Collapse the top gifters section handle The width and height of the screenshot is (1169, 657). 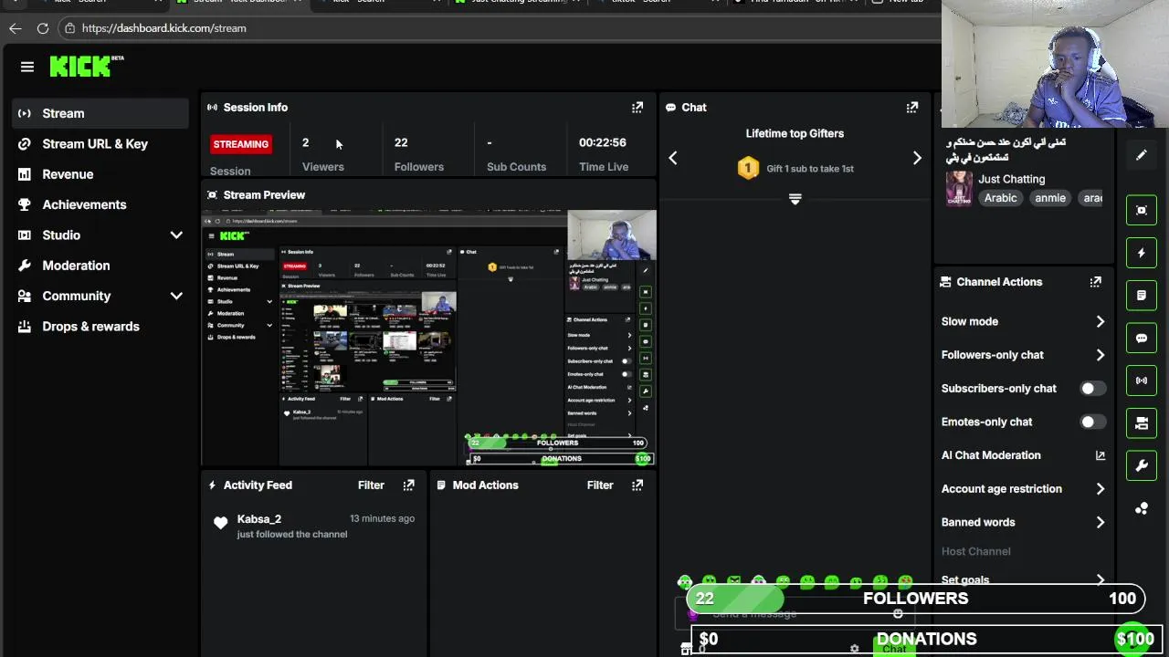pos(795,199)
